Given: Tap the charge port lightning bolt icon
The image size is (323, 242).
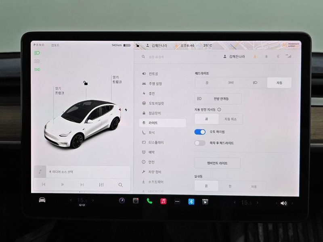Looking at the screenshot, I should tap(126, 110).
